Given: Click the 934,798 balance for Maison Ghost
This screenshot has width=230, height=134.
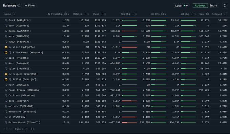Looking at the screenshot, I should pos(84,123).
